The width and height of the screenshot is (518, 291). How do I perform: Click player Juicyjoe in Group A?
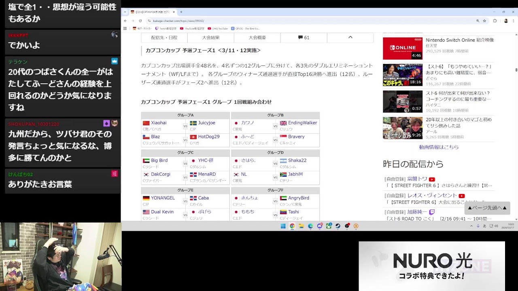tap(207, 123)
